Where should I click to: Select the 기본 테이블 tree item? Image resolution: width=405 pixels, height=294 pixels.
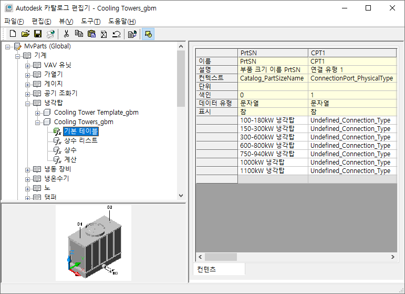[81, 131]
